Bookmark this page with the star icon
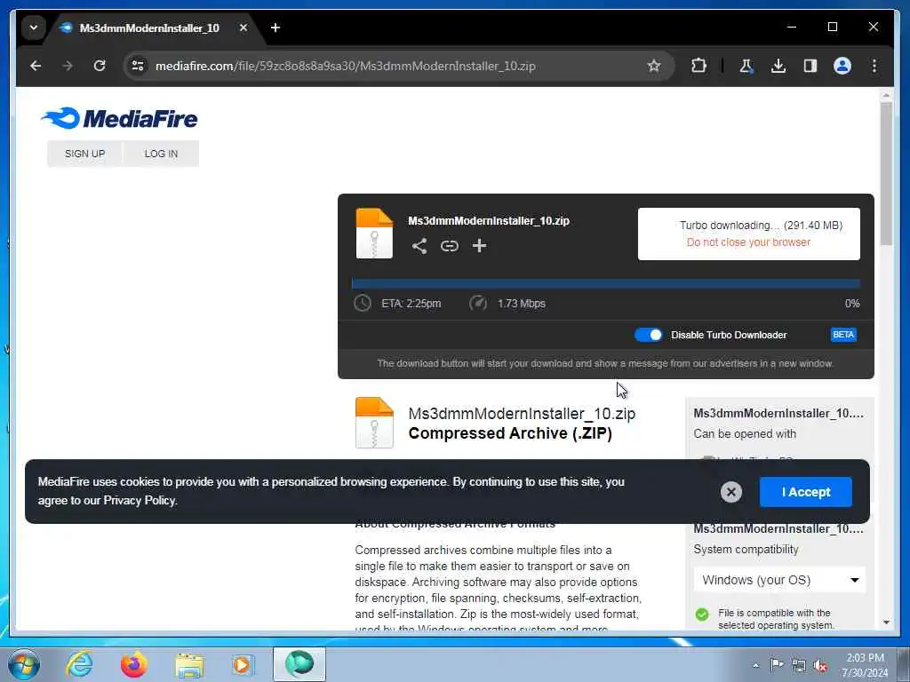Viewport: 910px width, 682px height. pos(654,66)
